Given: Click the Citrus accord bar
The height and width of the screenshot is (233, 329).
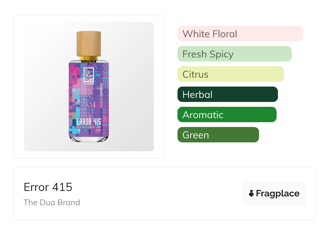Looking at the screenshot, I should pos(230,74).
